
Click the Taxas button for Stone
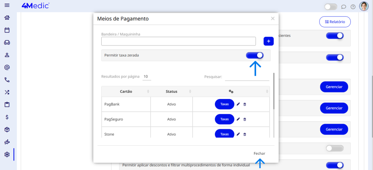point(224,134)
